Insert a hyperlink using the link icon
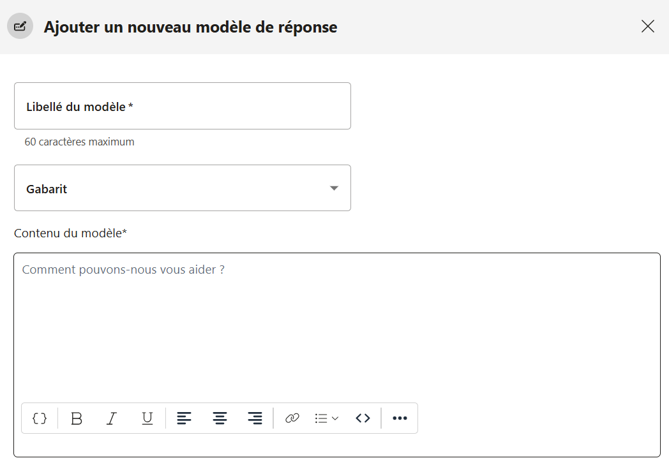 (292, 418)
